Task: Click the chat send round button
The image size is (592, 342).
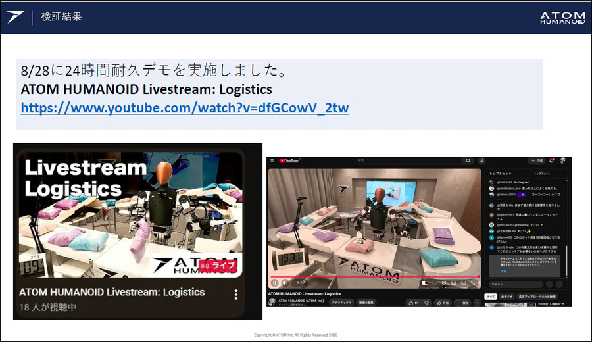Action: click(559, 284)
